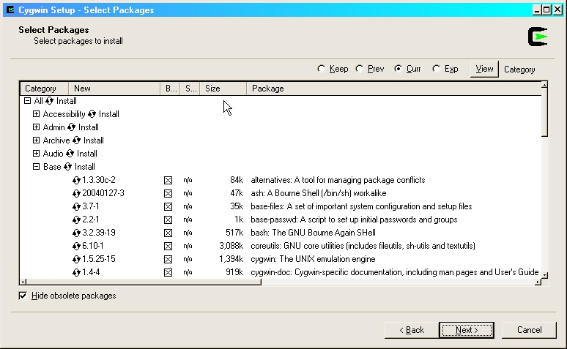Viewport: 567px width, 349px height.
Task: Cancel the Cygwin setup
Action: 529,330
